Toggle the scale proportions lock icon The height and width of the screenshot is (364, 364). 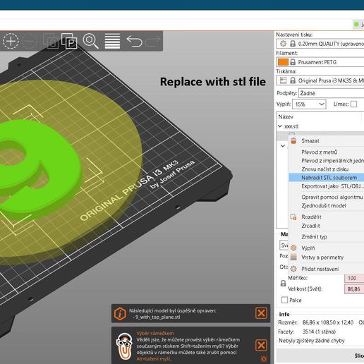284,283
